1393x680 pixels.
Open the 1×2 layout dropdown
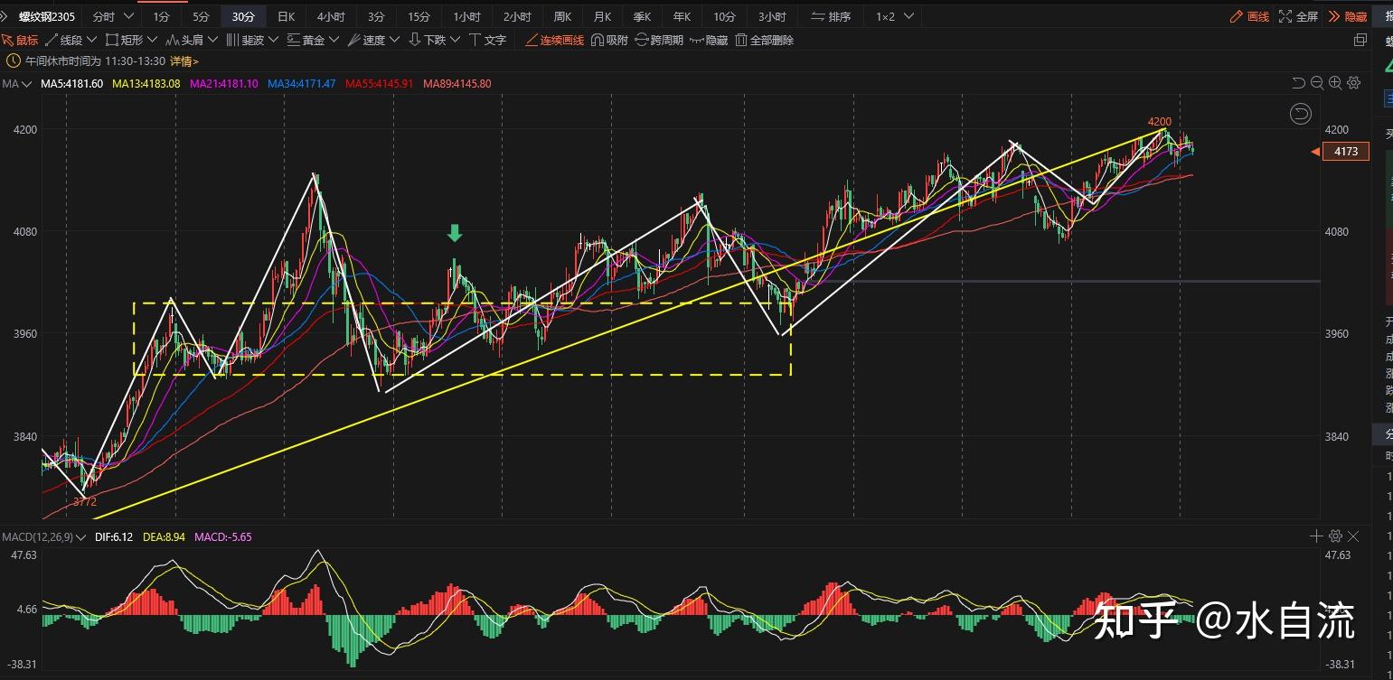point(894,16)
